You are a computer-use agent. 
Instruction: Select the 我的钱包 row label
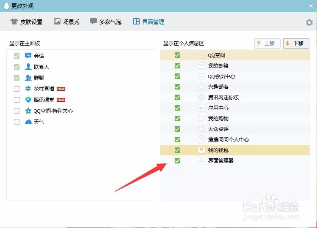[x=218, y=150]
